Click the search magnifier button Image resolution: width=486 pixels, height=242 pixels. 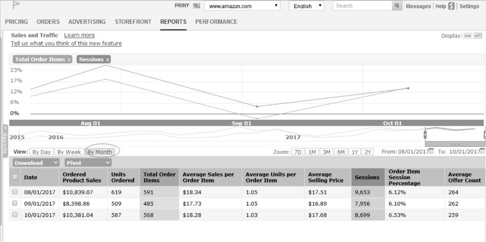(397, 5)
